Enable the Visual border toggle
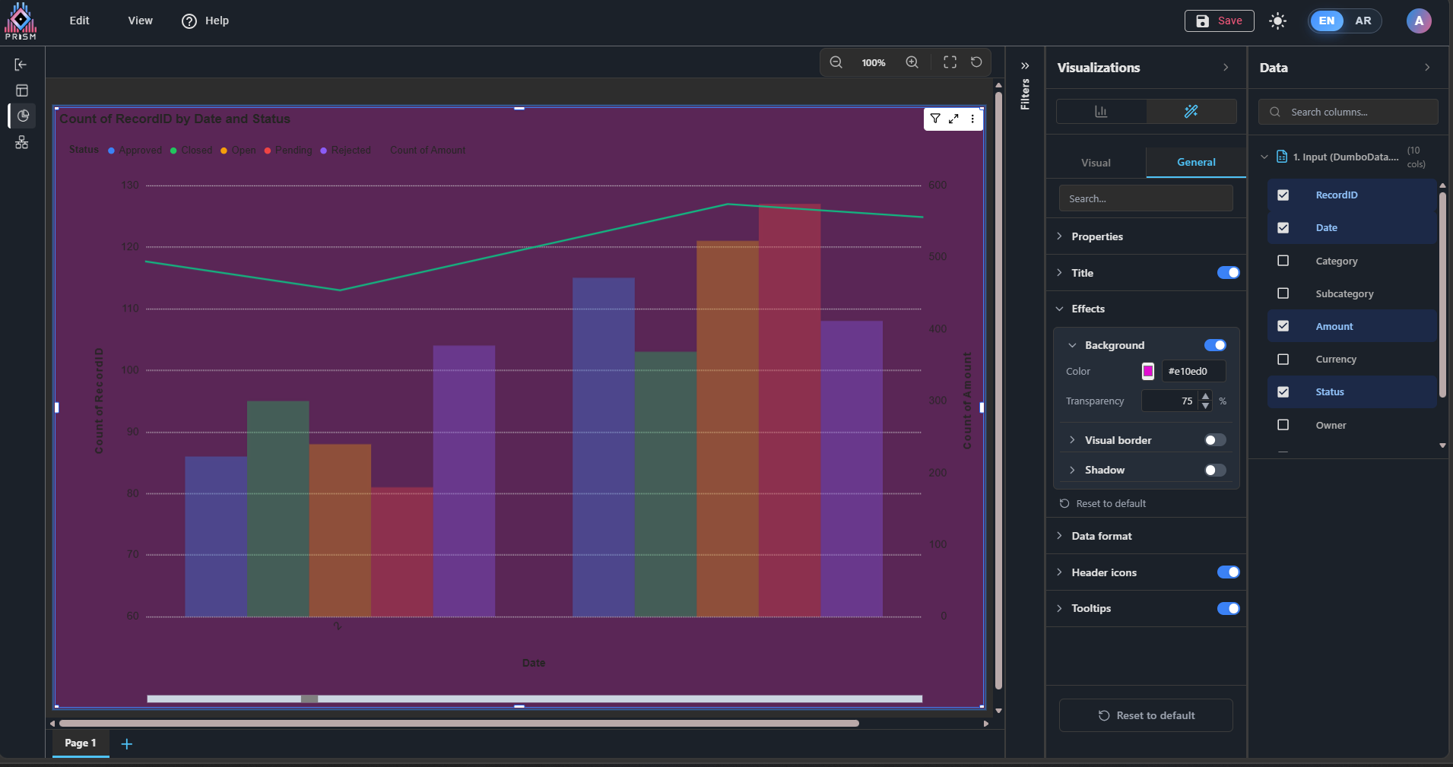The width and height of the screenshot is (1453, 767). 1214,440
